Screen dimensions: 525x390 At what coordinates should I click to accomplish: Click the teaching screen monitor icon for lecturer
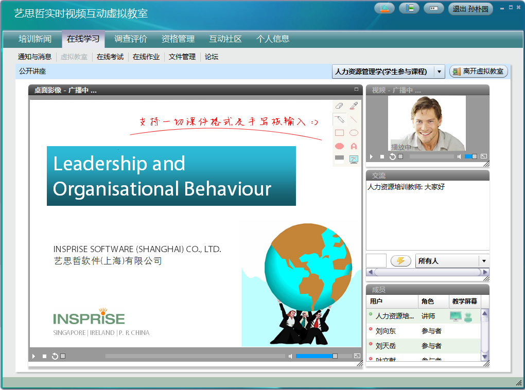coord(456,316)
